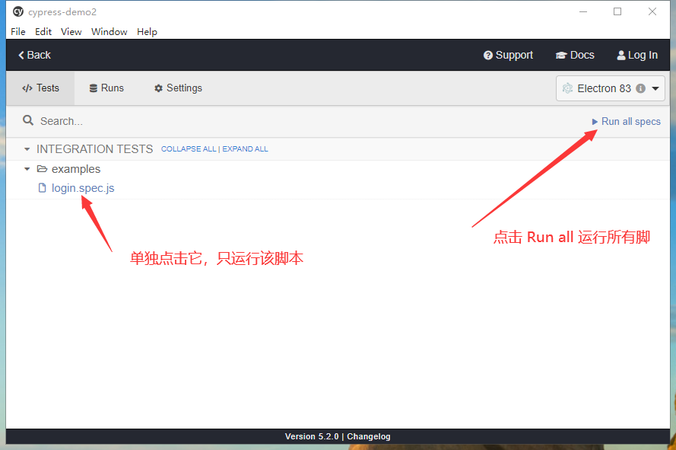676x450 pixels.
Task: Open the browser selector dropdown arrow
Action: [655, 88]
